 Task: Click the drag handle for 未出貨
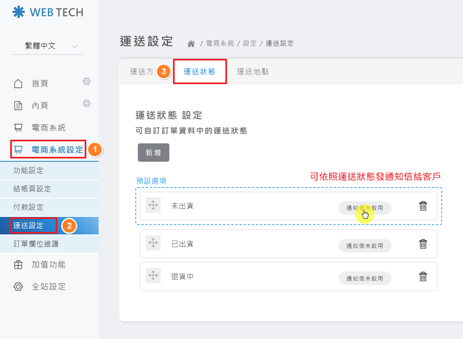[153, 205]
